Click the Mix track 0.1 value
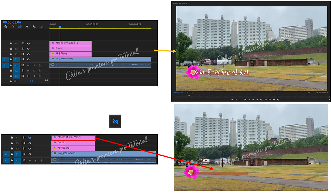This screenshot has height=194, width=331. (x=31, y=81)
